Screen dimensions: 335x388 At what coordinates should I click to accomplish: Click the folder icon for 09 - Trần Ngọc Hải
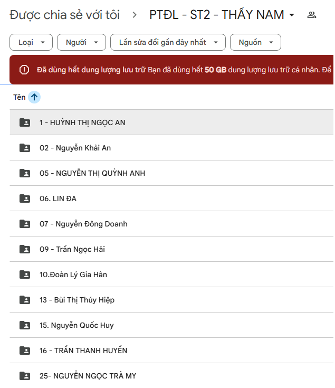tap(25, 249)
